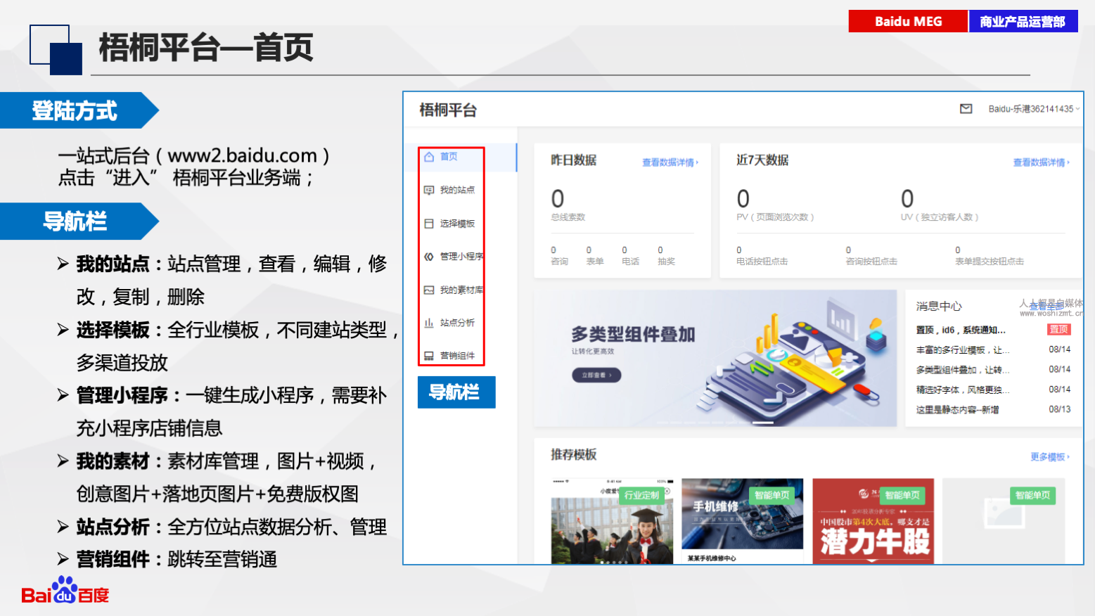Select the 选择模板 sidebar icon
This screenshot has width=1095, height=616.
[429, 224]
